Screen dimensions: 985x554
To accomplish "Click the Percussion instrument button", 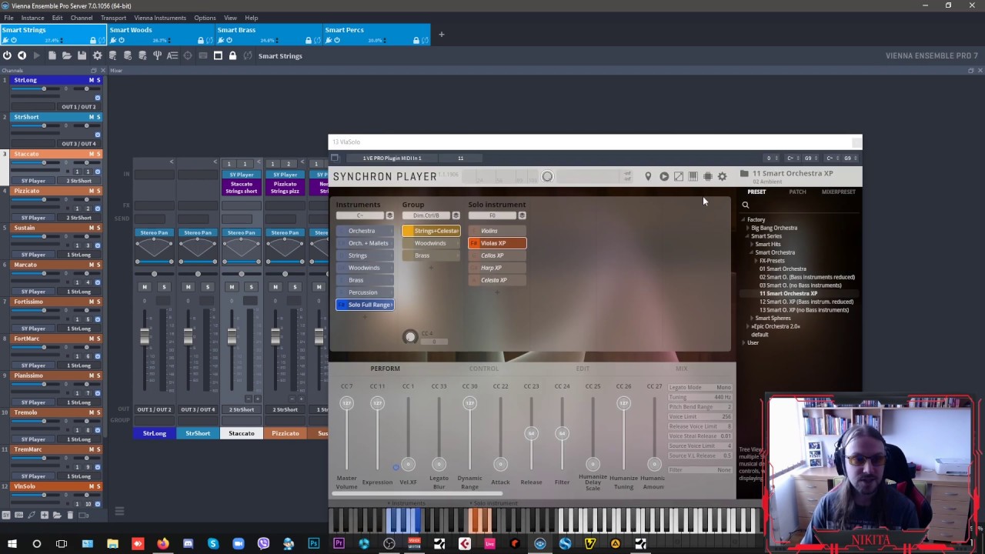I will [363, 292].
